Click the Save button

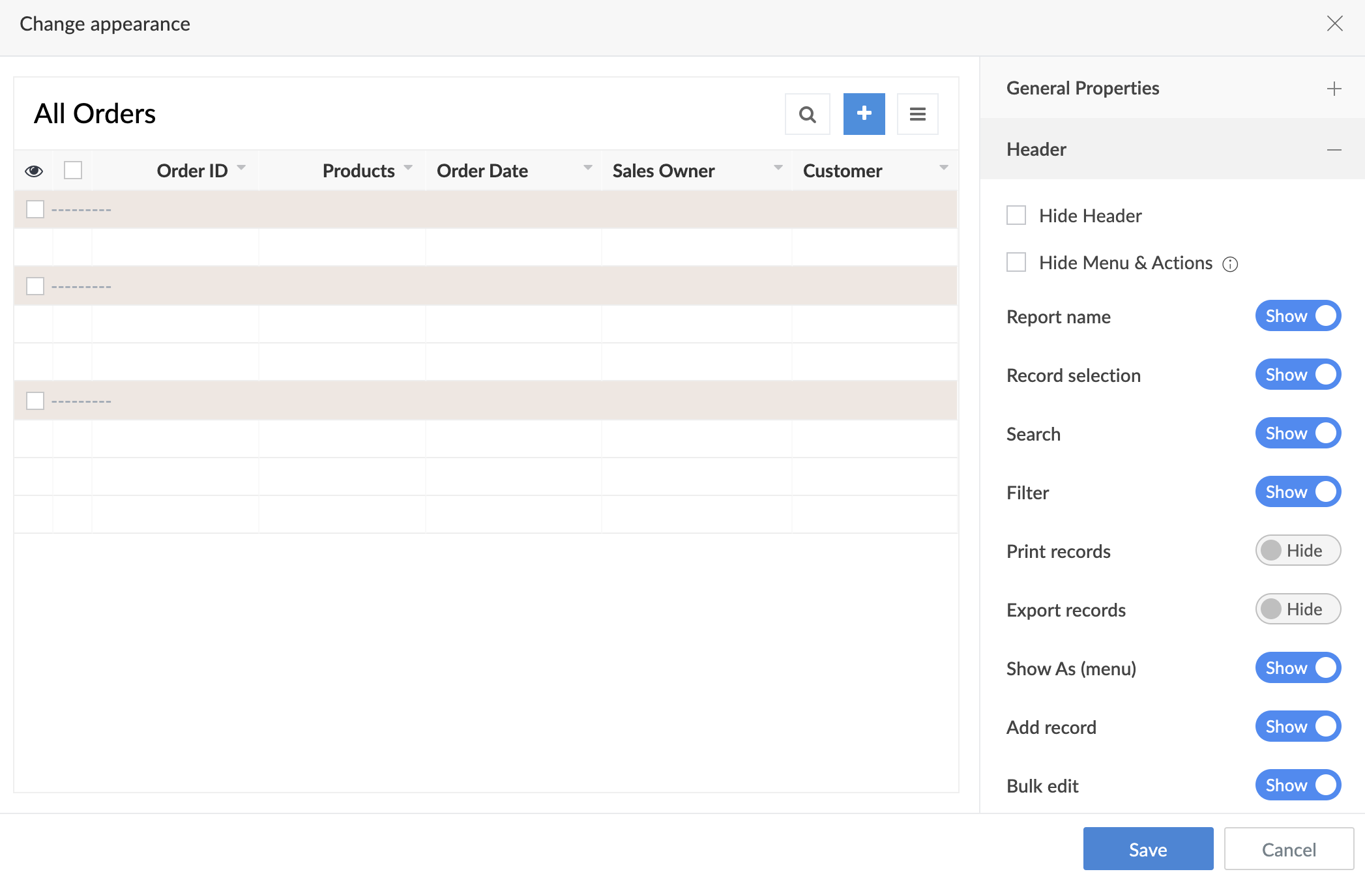pos(1148,849)
